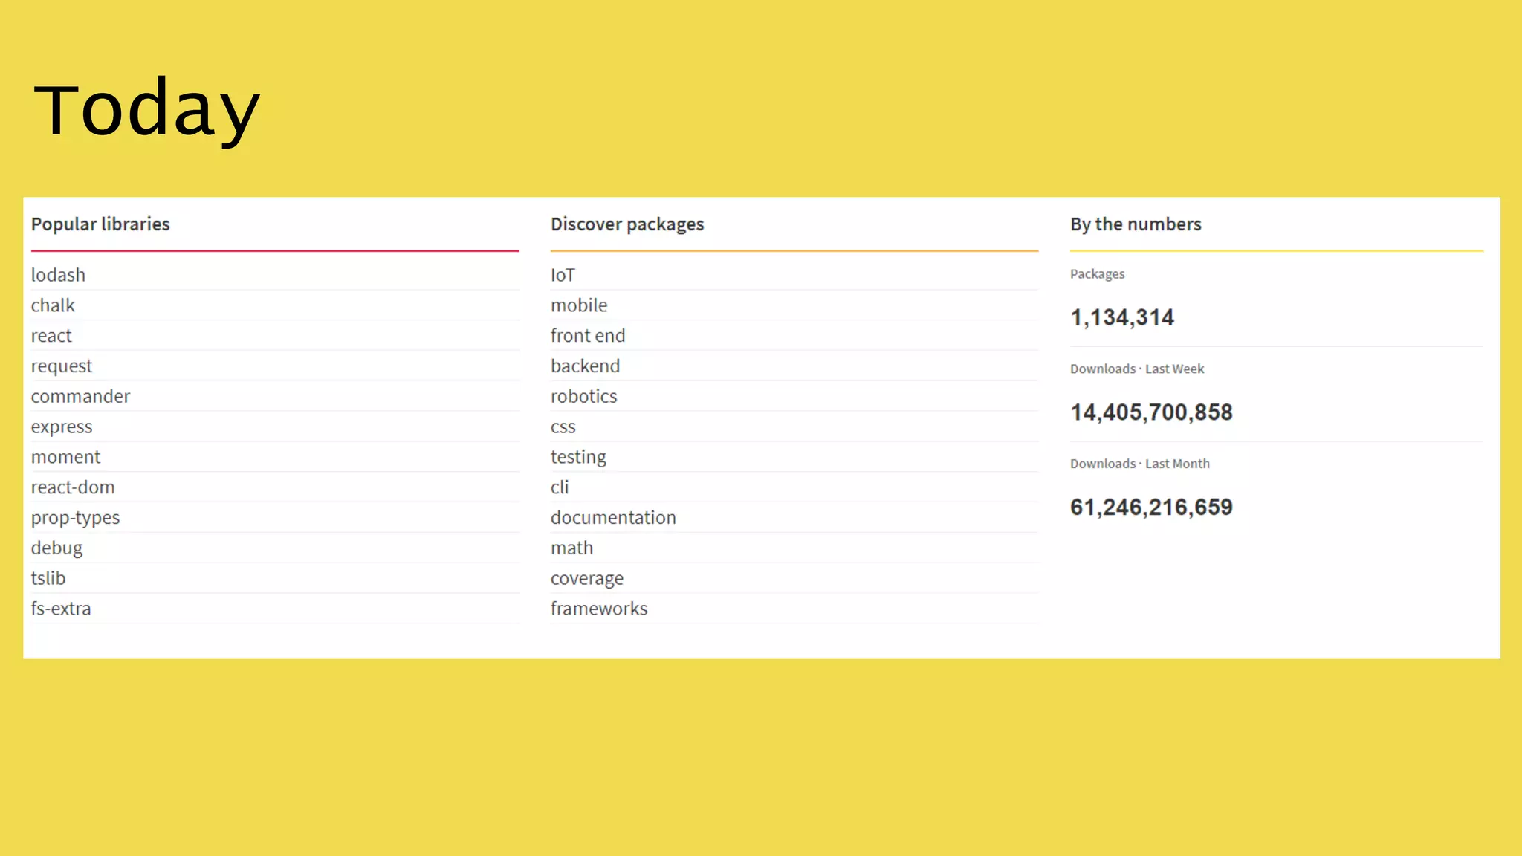Open the frameworks category link
1522x856 pixels.
(599, 609)
